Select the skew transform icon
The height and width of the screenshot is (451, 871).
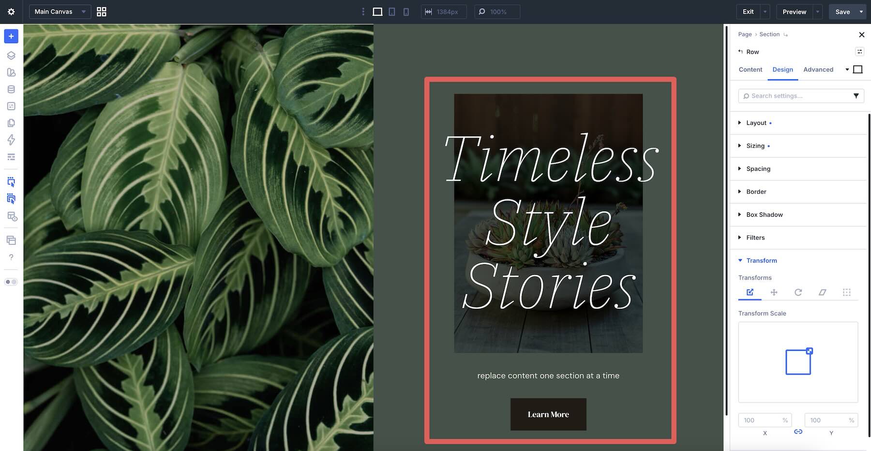point(823,292)
